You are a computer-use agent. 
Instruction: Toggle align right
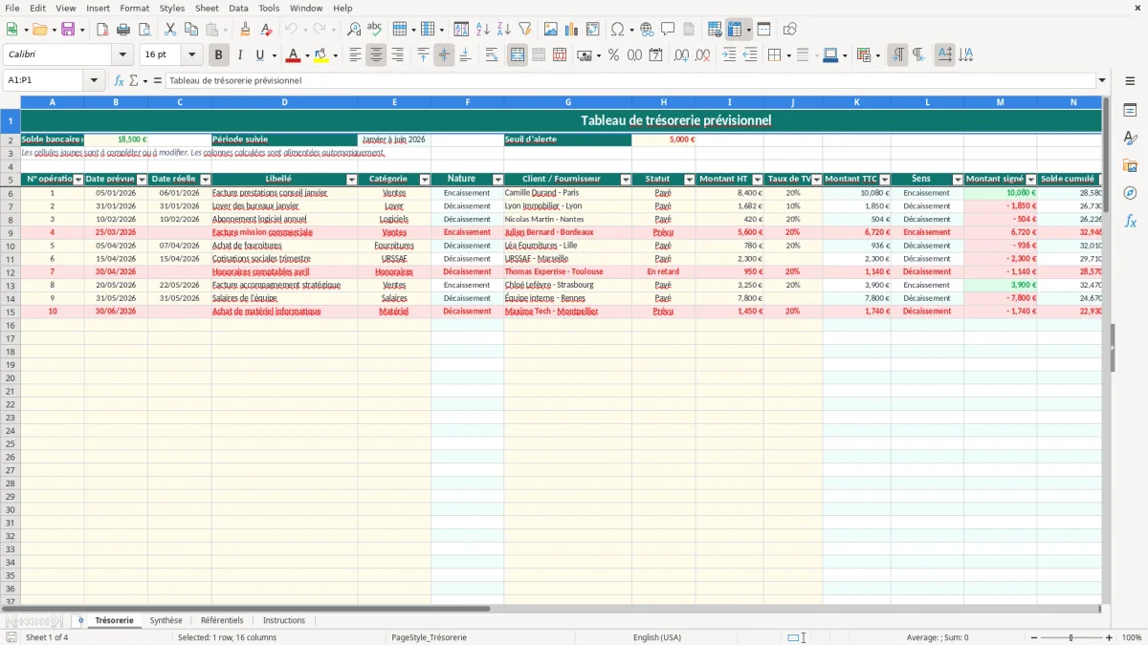397,55
